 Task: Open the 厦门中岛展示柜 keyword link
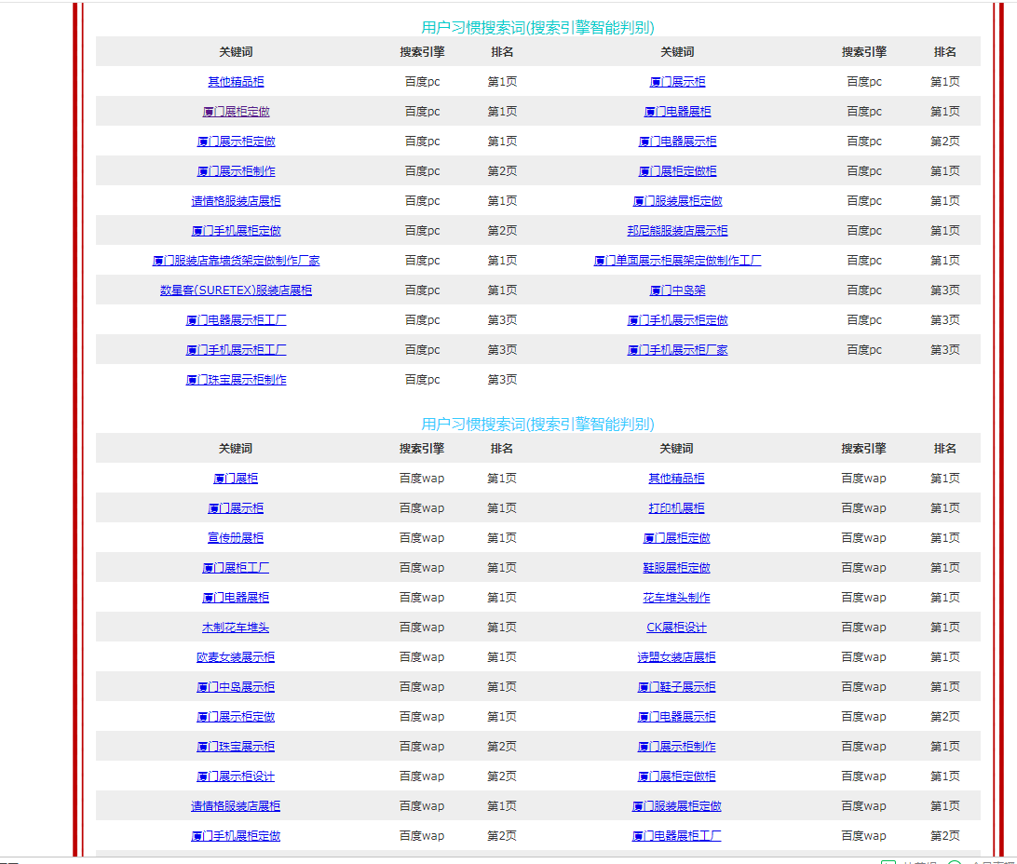coord(236,687)
